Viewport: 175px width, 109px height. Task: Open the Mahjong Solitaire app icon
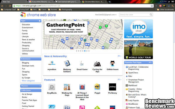click(67, 63)
